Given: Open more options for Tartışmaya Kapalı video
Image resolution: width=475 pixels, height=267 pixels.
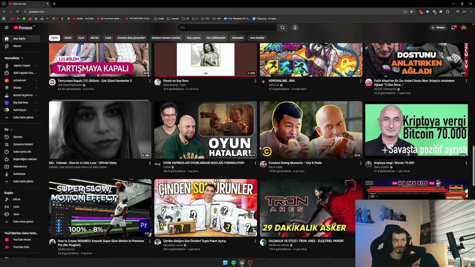Looking at the screenshot, I should click(x=150, y=81).
